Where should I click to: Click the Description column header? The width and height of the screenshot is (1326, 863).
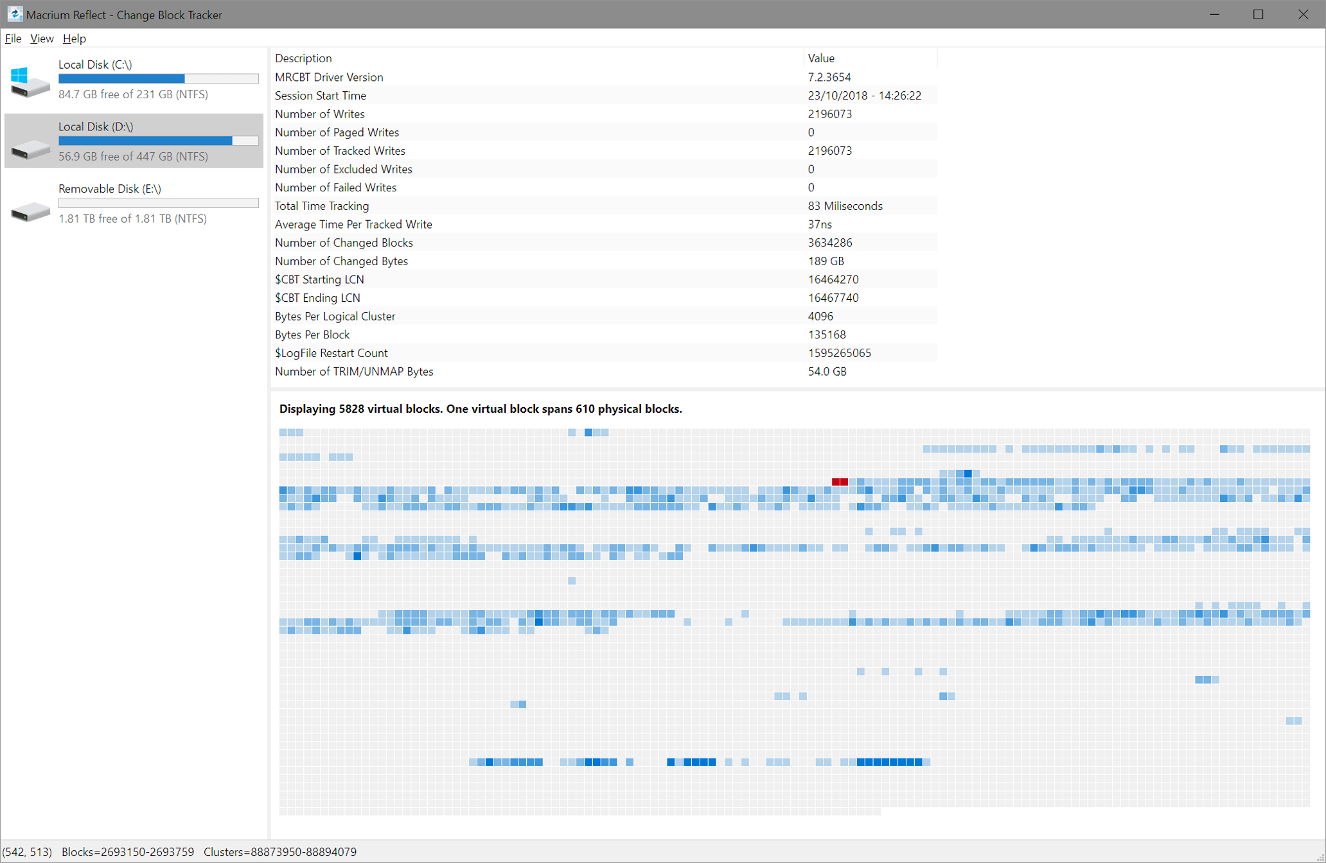coord(303,58)
